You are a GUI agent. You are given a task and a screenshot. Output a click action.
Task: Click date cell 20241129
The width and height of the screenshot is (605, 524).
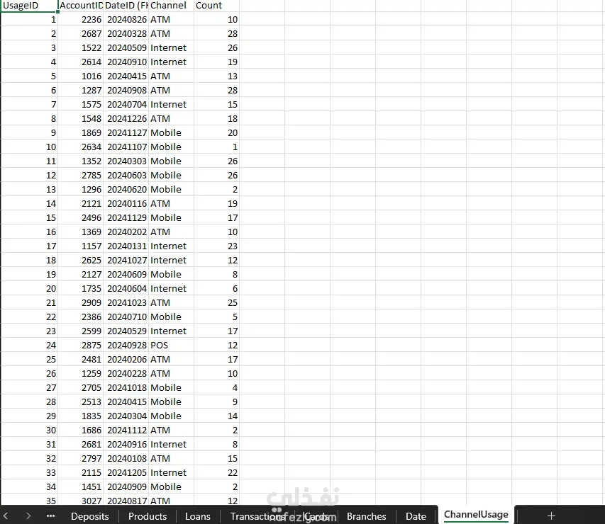click(126, 217)
